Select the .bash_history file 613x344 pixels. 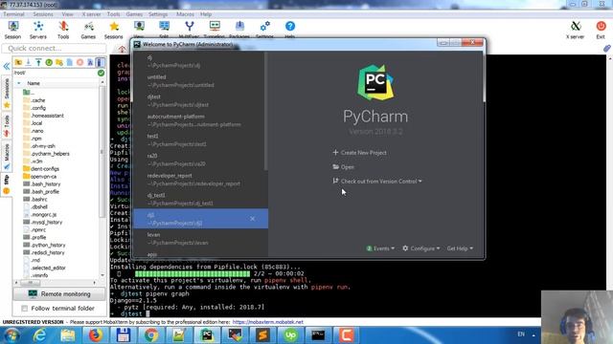42,184
